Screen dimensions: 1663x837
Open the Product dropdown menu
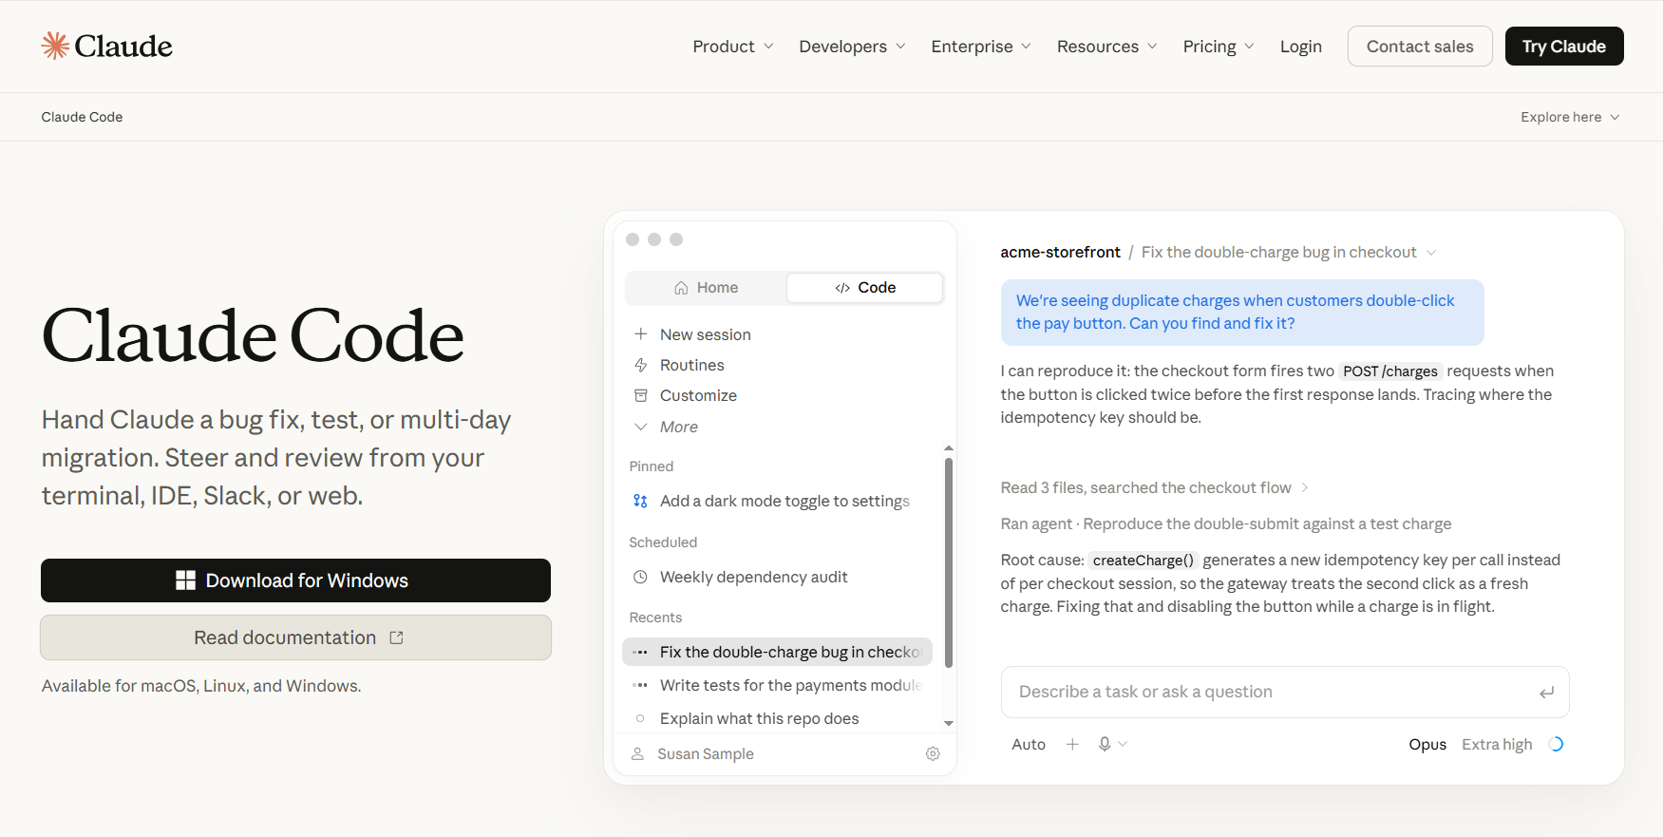[733, 47]
